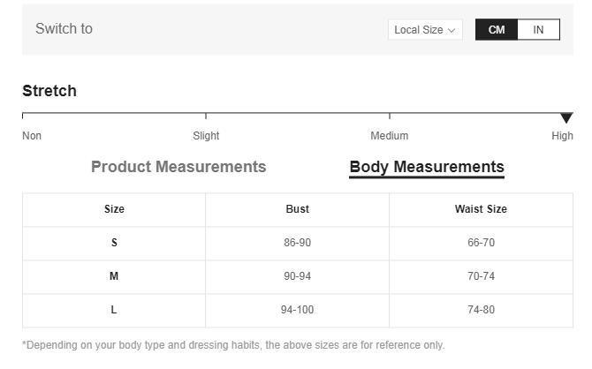Select the size L row

pyautogui.click(x=298, y=310)
